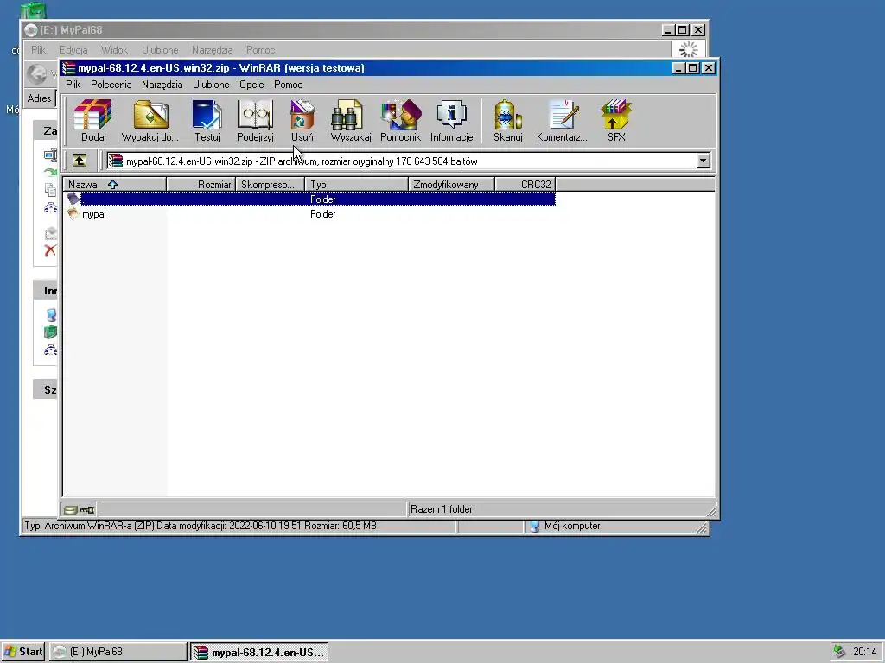
Task: Open WinRAR Plik menu
Action: (x=73, y=85)
